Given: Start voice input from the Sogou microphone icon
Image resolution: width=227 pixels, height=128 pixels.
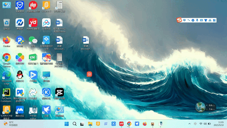Looking at the screenshot, I should (197, 20).
